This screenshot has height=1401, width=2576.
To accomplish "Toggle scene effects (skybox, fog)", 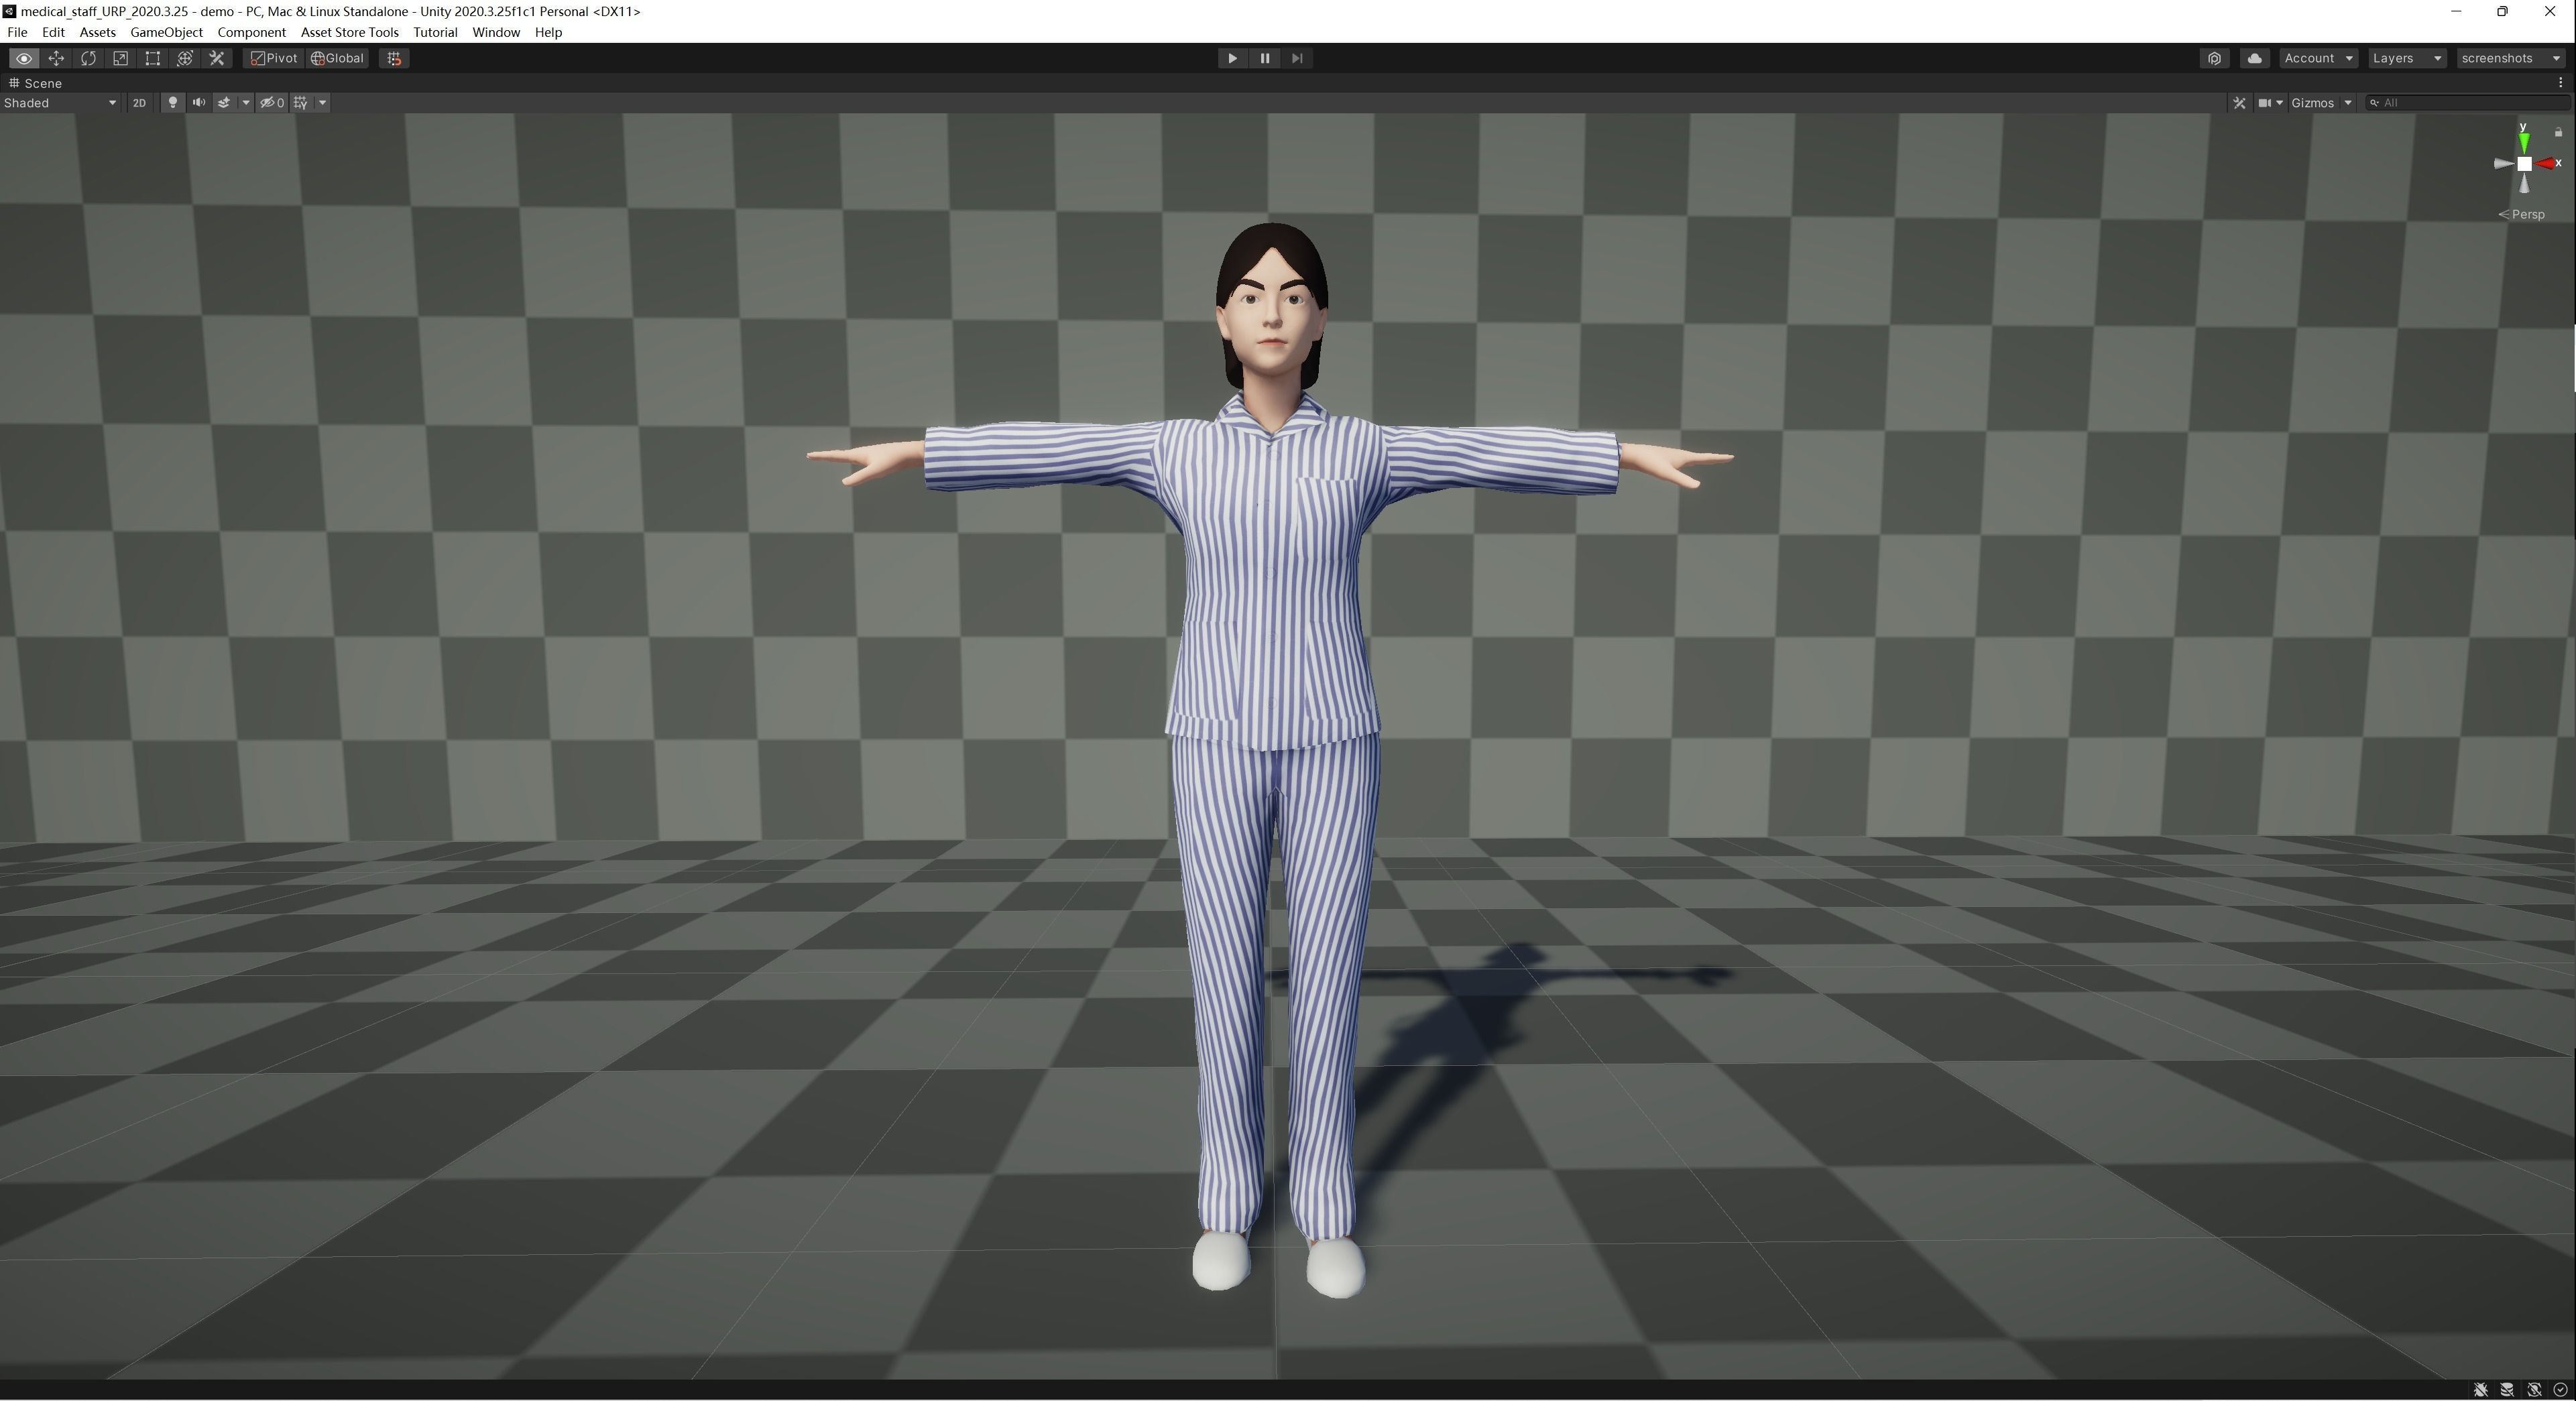I will pos(224,102).
